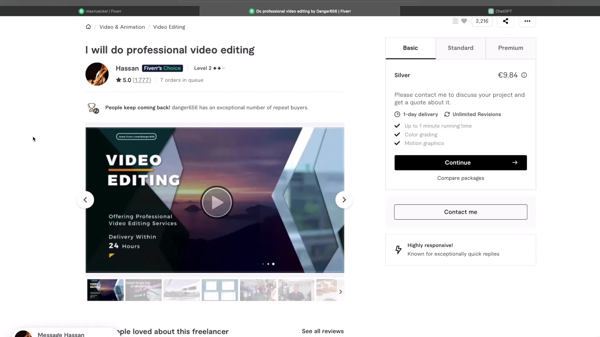The height and width of the screenshot is (337, 600).
Task: Go to the previous gallery slide
Action: pyautogui.click(x=85, y=200)
